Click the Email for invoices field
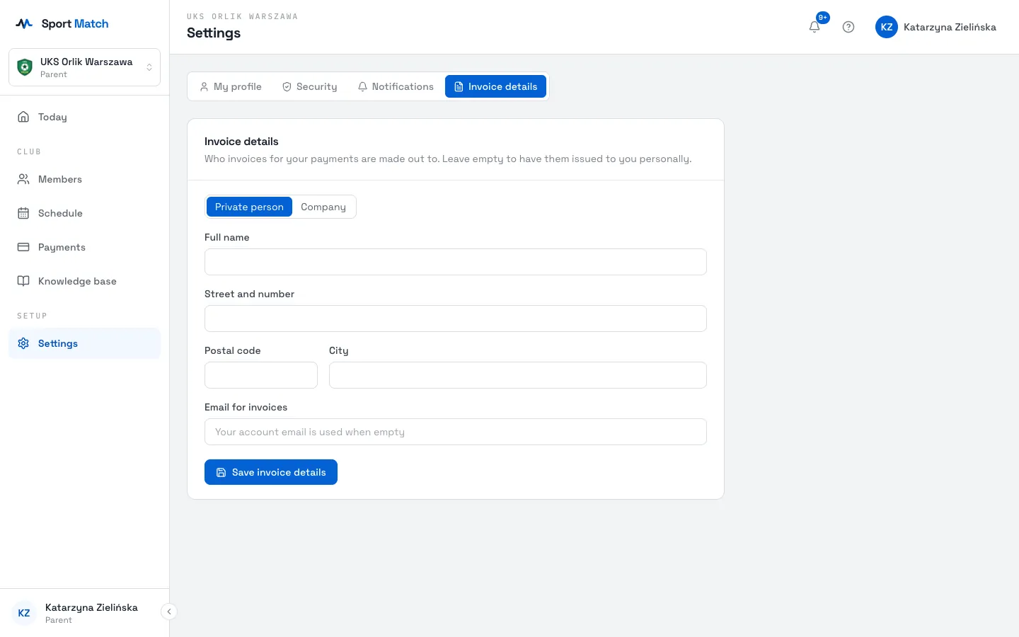This screenshot has height=637, width=1019. [x=456, y=432]
